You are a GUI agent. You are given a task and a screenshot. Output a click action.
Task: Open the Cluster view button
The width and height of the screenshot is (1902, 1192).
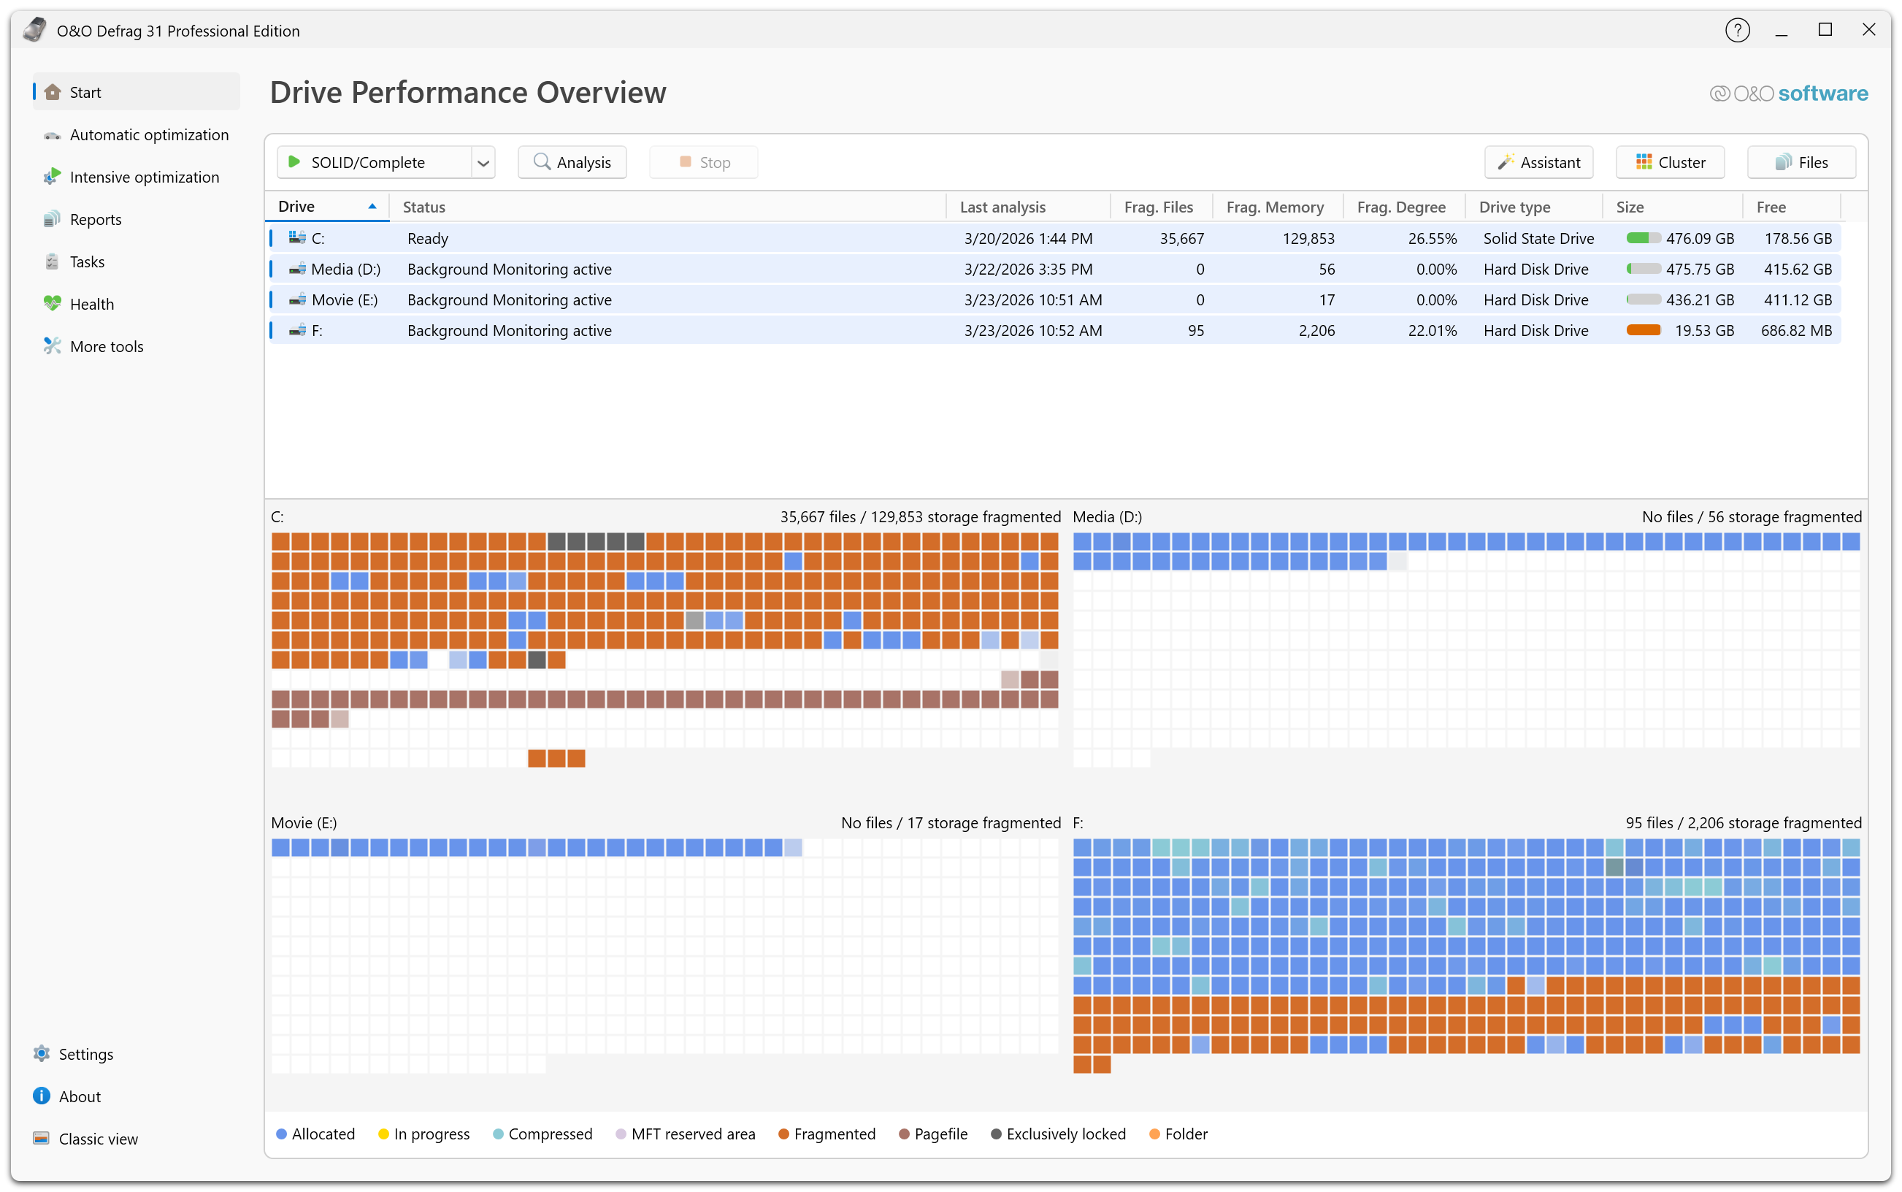pos(1670,162)
